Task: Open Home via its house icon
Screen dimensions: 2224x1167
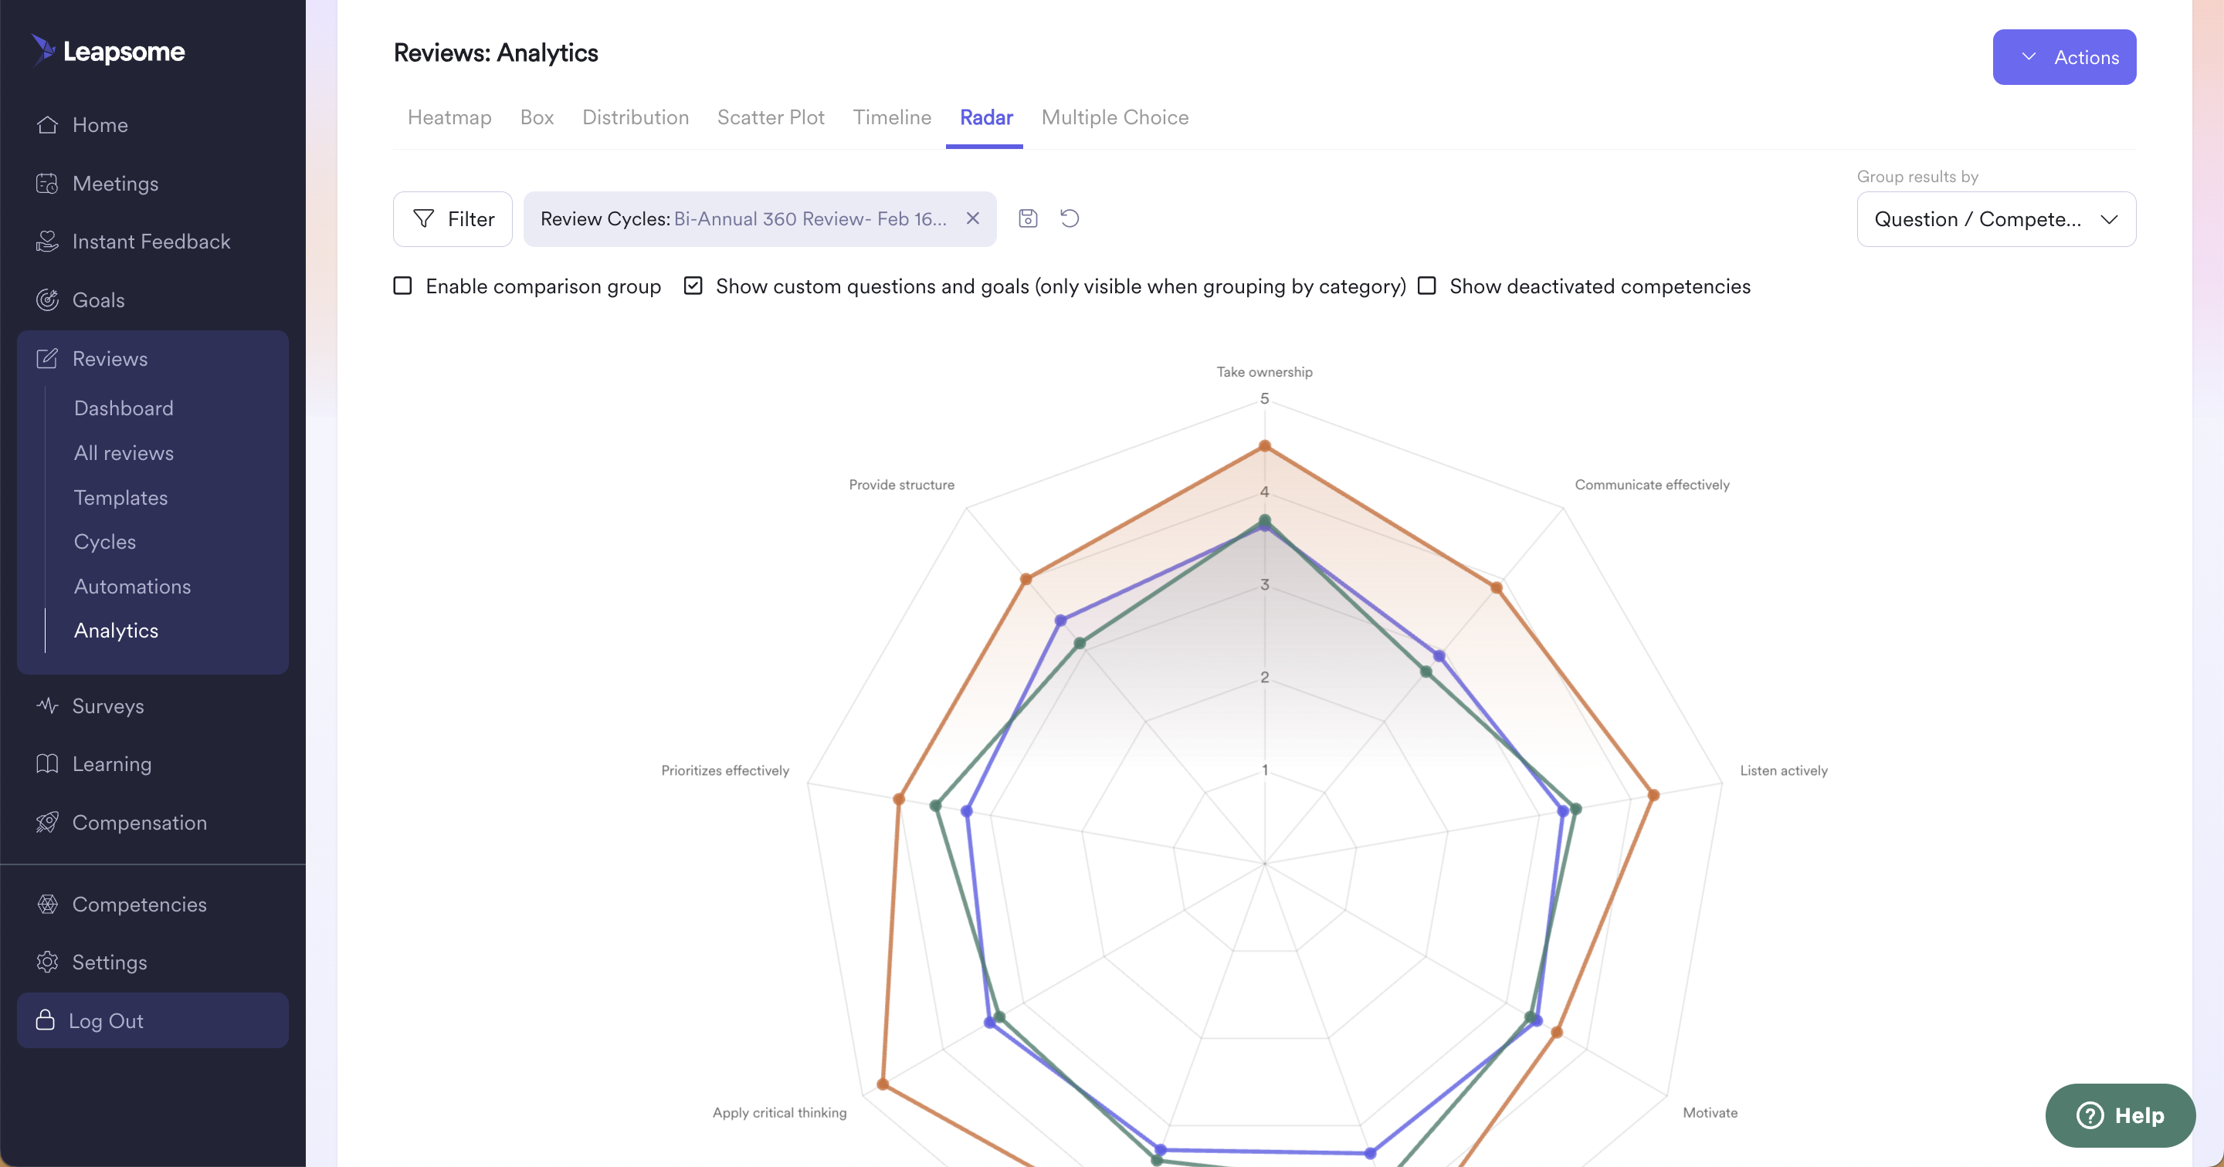Action: click(x=47, y=125)
